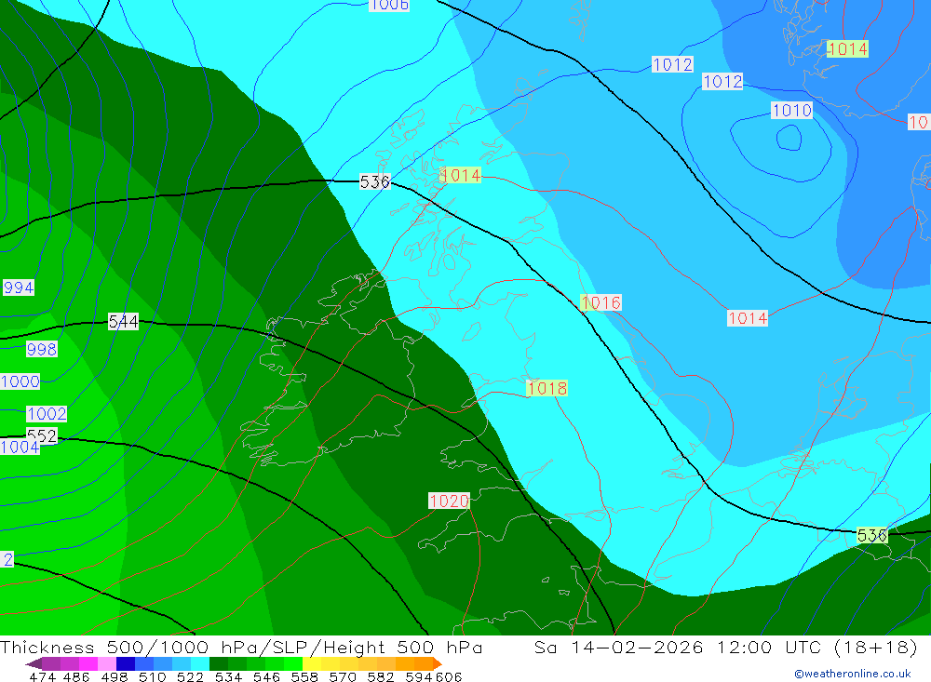Viewport: 931px width, 682px height.
Task: Click the yellow legend swatch
Action: coord(312,663)
